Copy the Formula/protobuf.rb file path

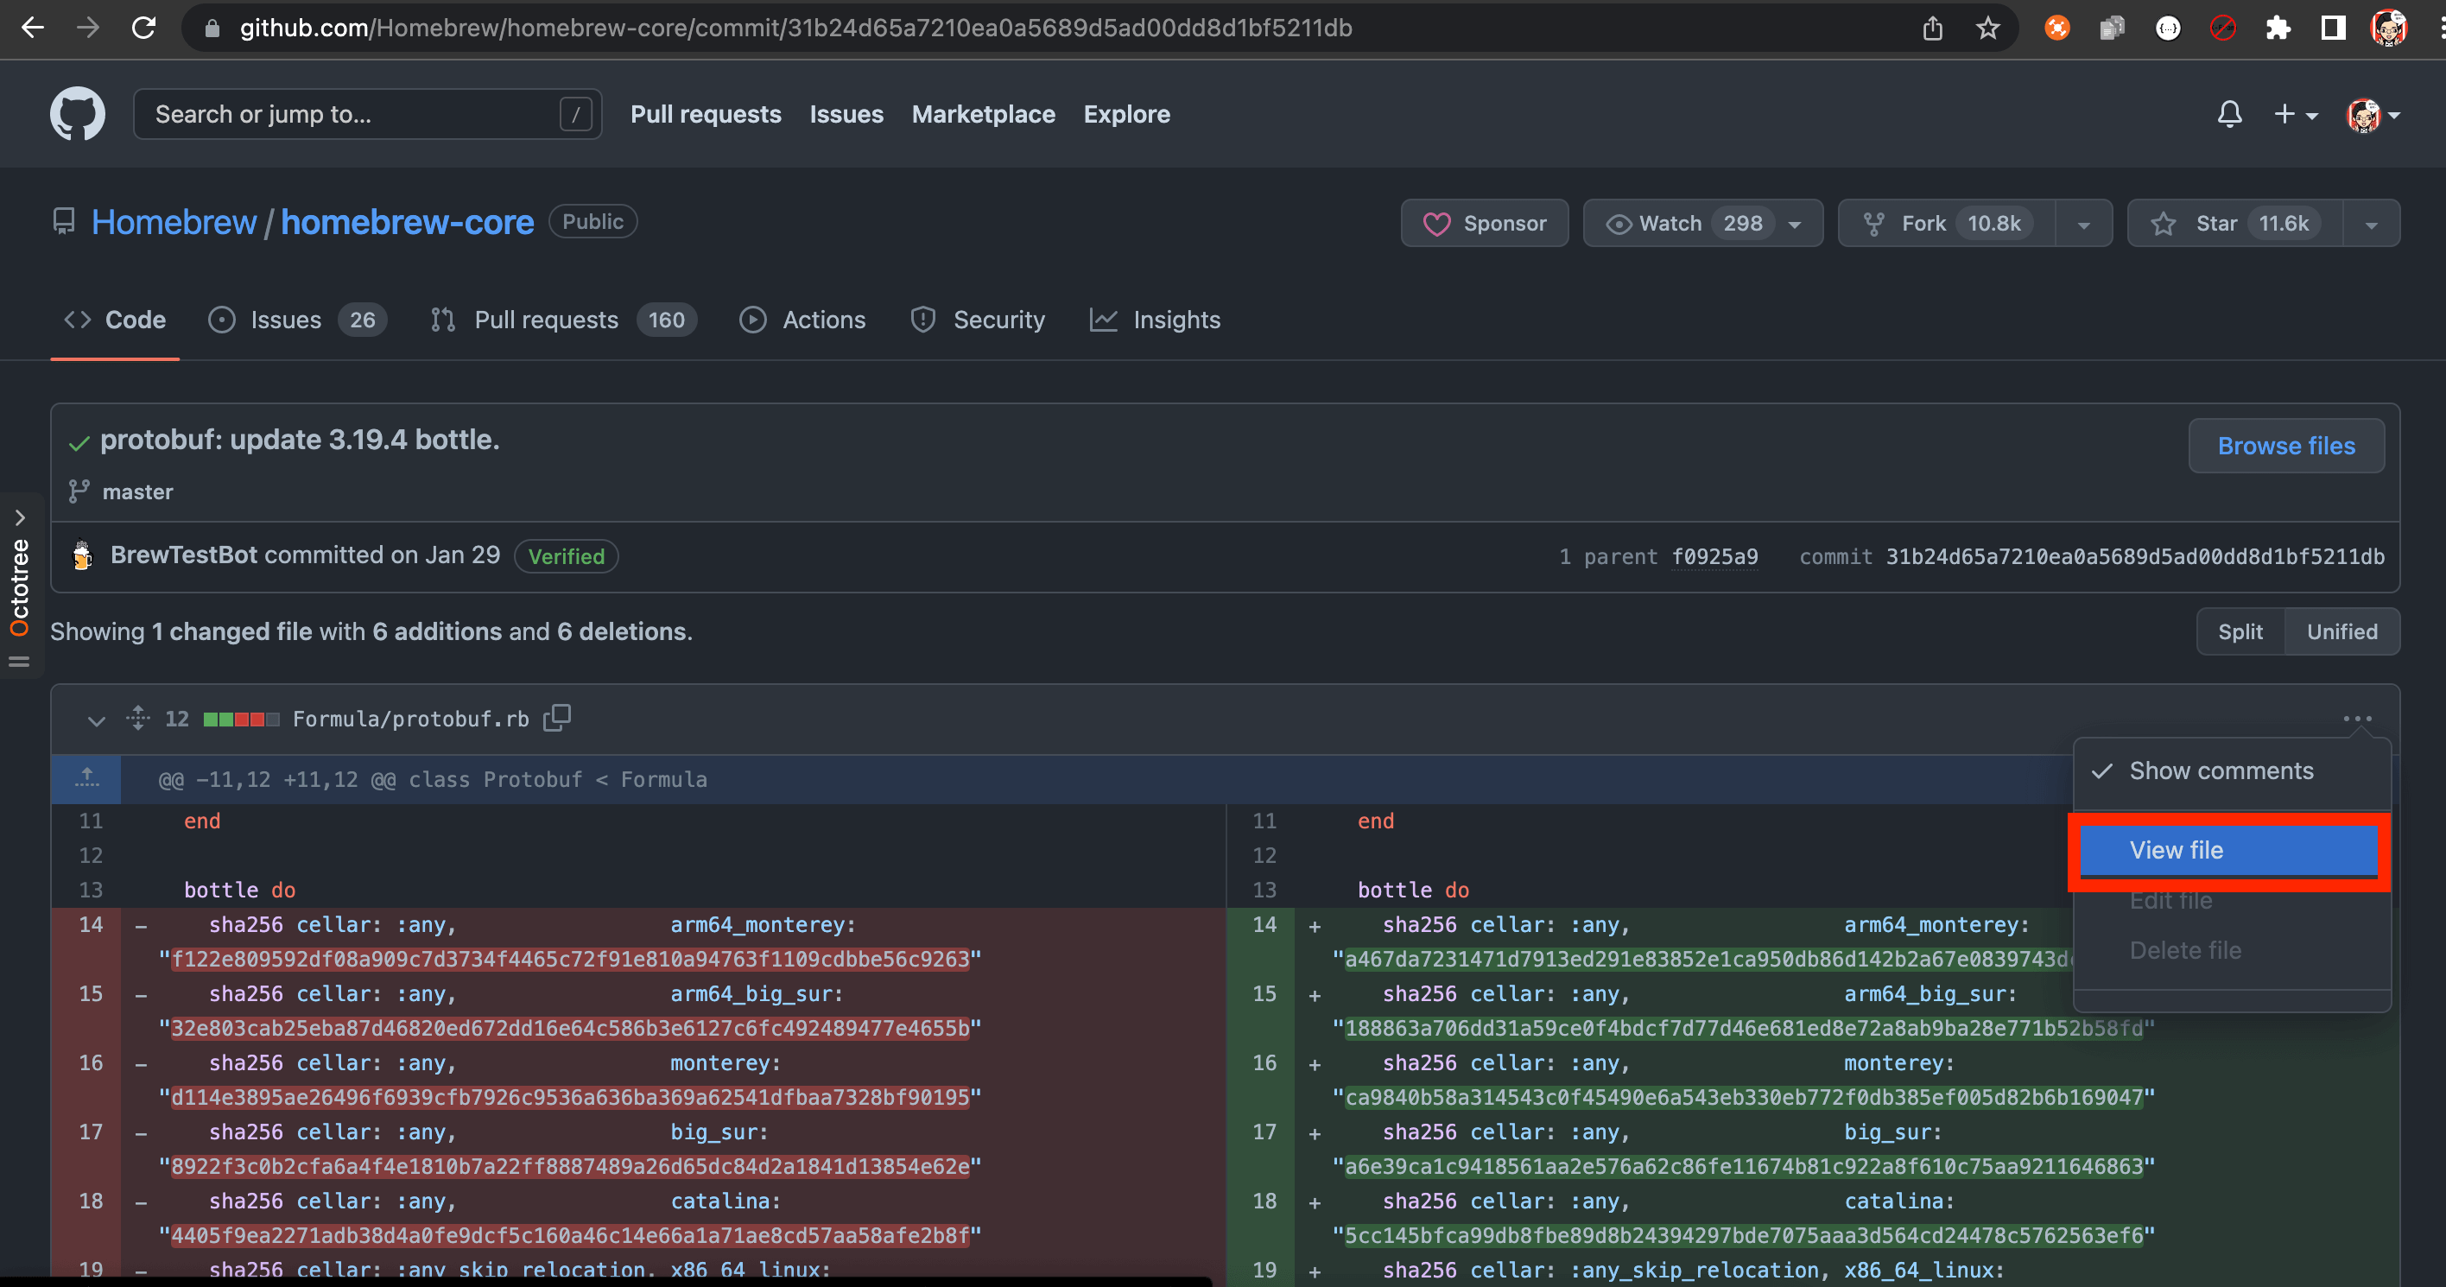point(557,718)
